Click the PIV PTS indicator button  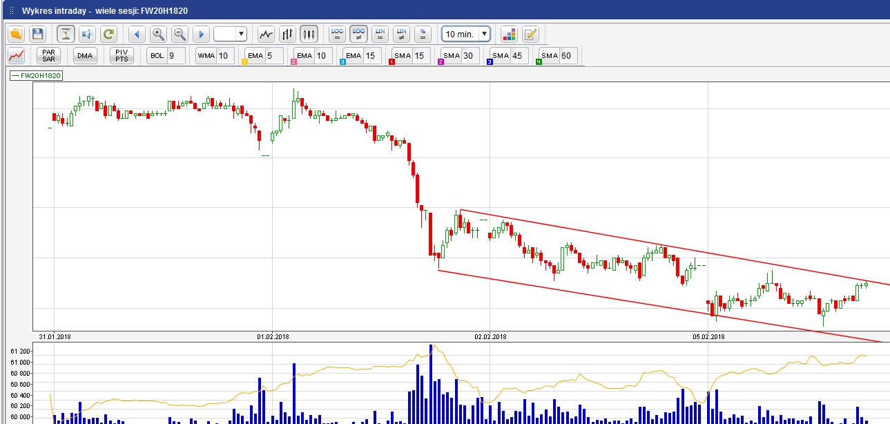pyautogui.click(x=122, y=56)
